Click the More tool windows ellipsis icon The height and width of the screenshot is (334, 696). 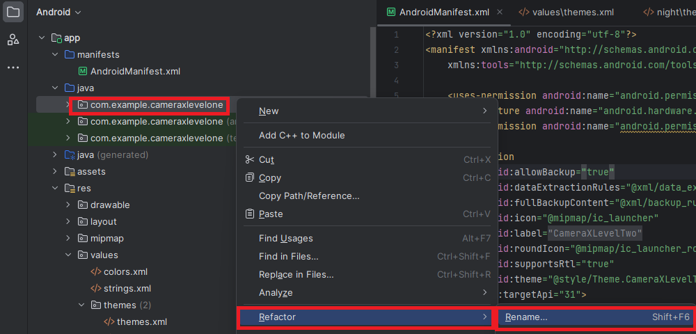(13, 67)
